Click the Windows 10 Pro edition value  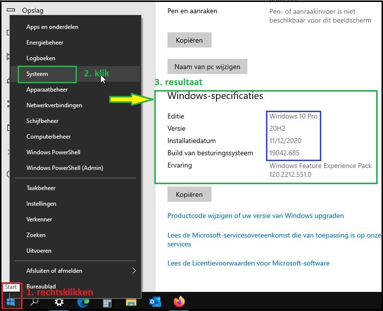click(x=293, y=116)
